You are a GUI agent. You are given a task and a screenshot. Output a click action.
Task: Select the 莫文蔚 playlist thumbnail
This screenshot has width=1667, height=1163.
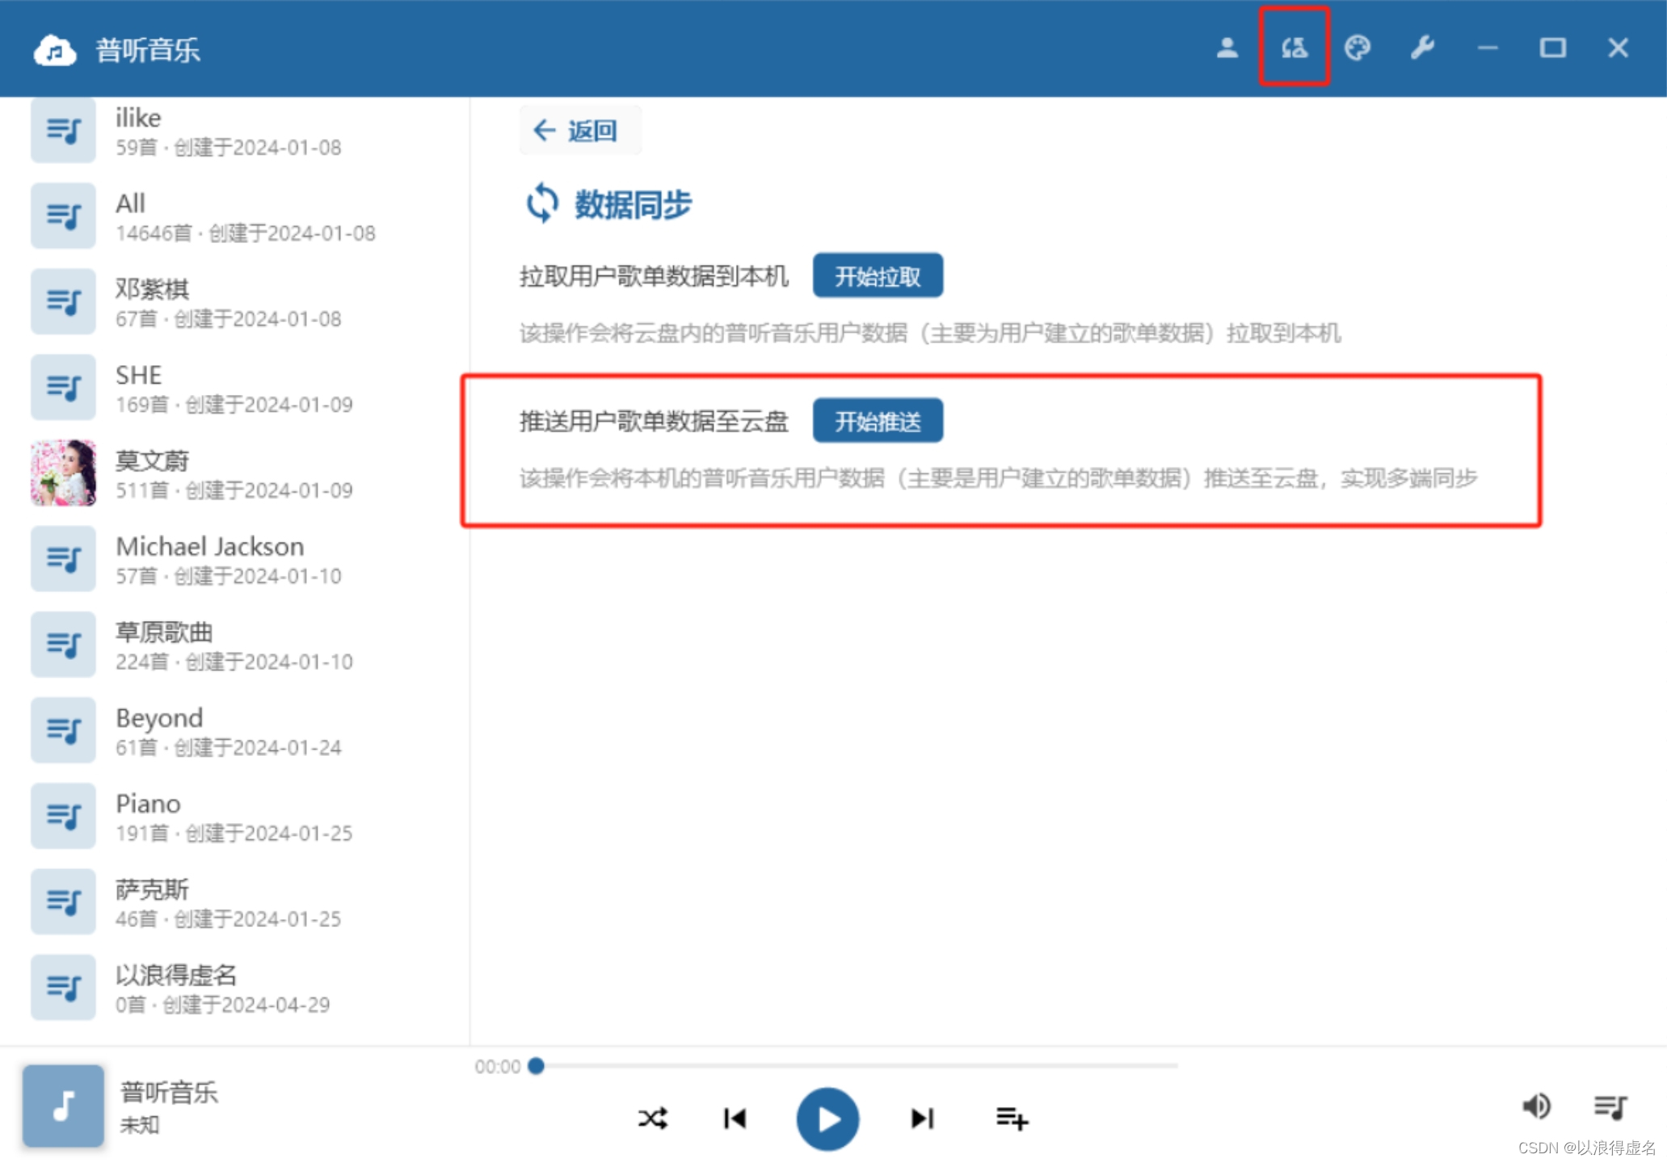[x=63, y=472]
